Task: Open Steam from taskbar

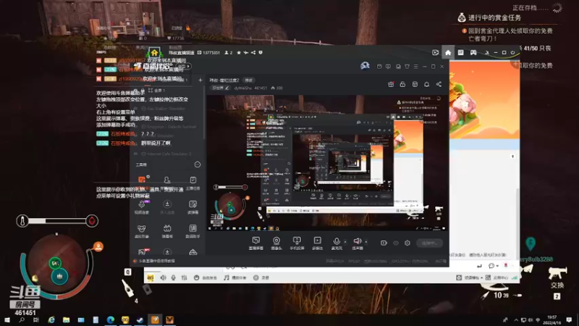Action: point(140,319)
